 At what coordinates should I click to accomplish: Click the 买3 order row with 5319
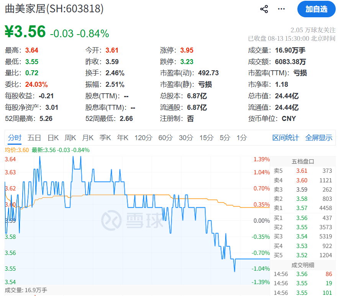pos(303,236)
